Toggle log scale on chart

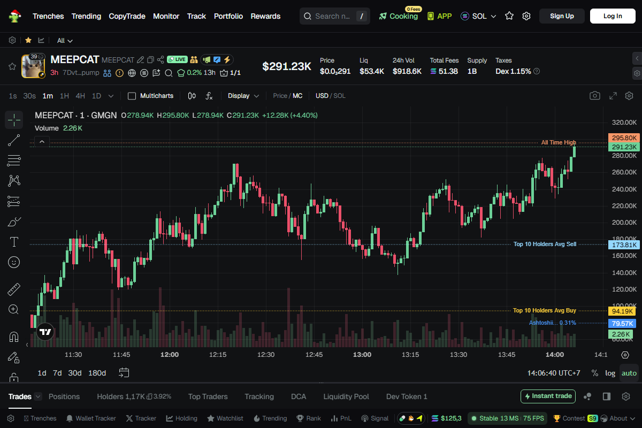(610, 373)
